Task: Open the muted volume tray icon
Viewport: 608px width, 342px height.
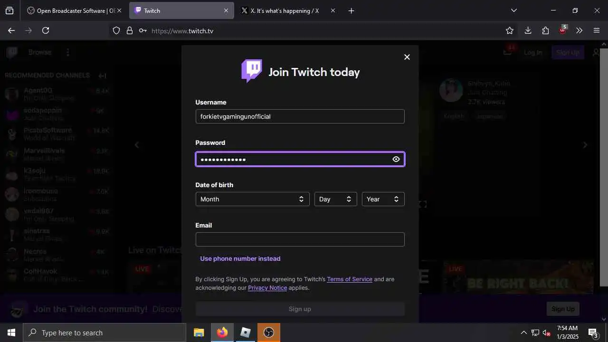Action: tap(547, 333)
